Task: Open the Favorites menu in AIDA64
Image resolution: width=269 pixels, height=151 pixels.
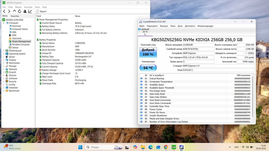Action: click(28, 7)
